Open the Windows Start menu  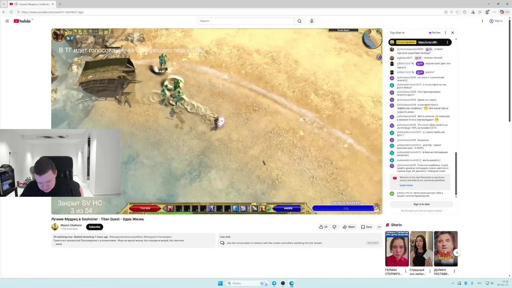(220, 283)
